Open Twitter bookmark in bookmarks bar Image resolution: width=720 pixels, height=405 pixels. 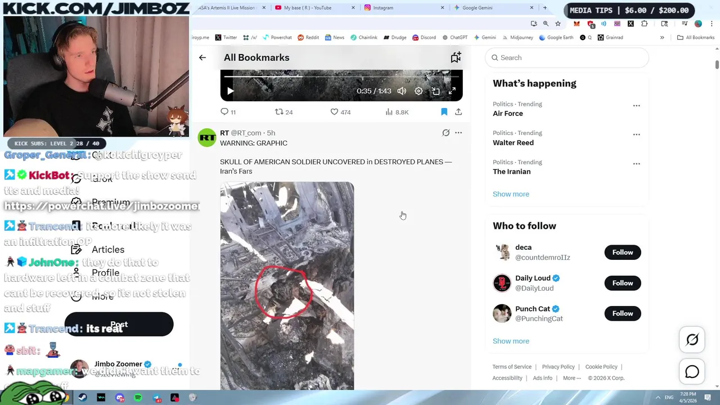point(226,38)
